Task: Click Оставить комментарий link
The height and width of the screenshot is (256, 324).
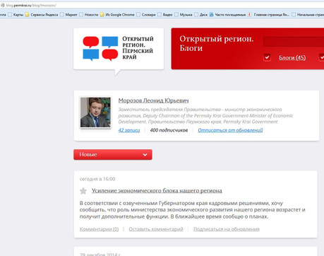Action: tap(156, 229)
